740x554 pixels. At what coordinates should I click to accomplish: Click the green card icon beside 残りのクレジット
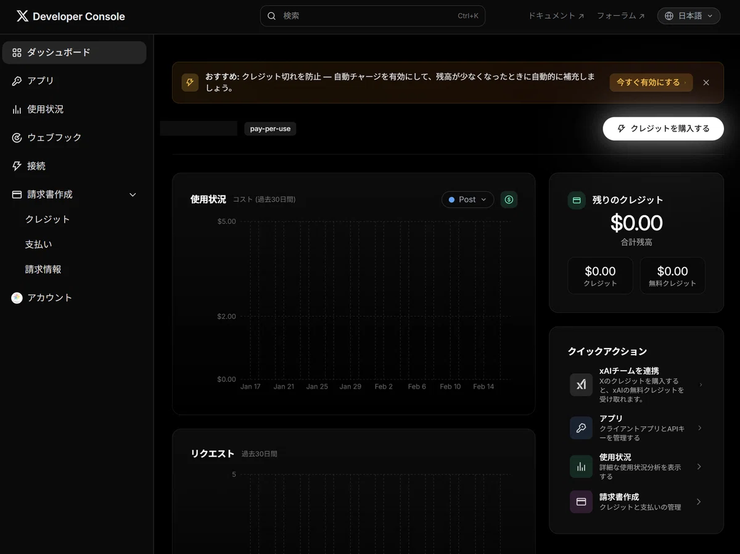(577, 201)
